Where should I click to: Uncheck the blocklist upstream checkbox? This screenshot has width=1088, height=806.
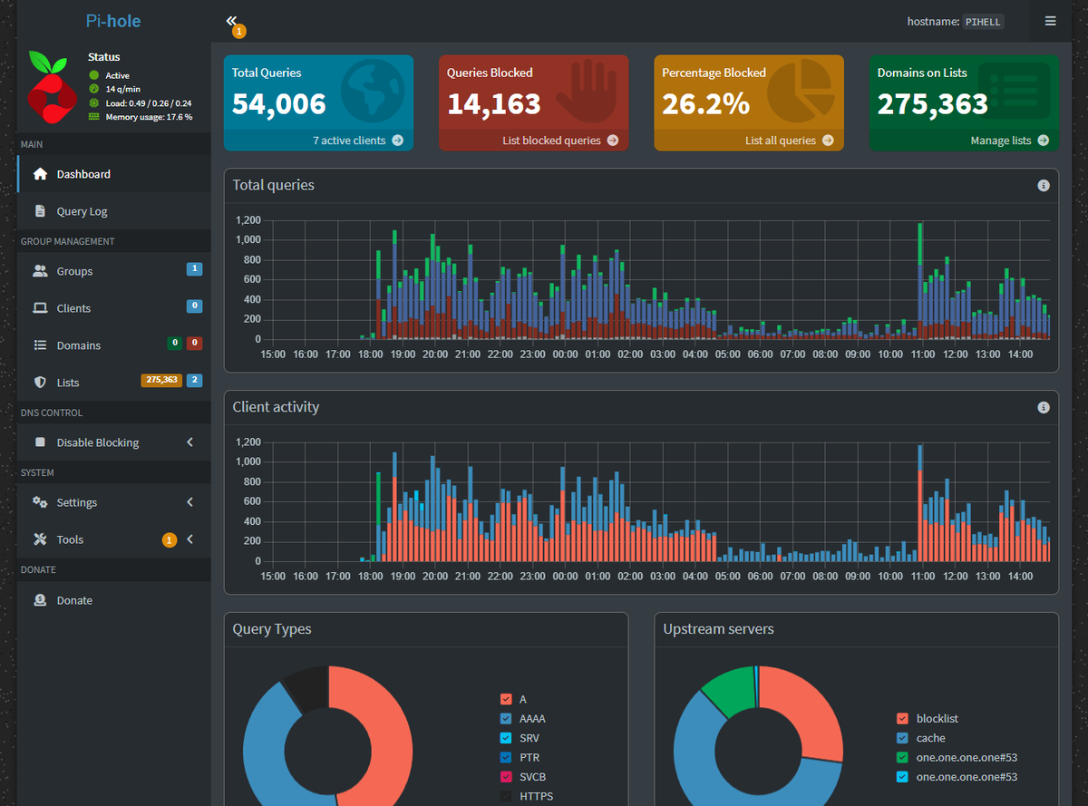902,719
